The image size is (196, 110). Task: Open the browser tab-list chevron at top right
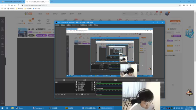click(x=181, y=2)
